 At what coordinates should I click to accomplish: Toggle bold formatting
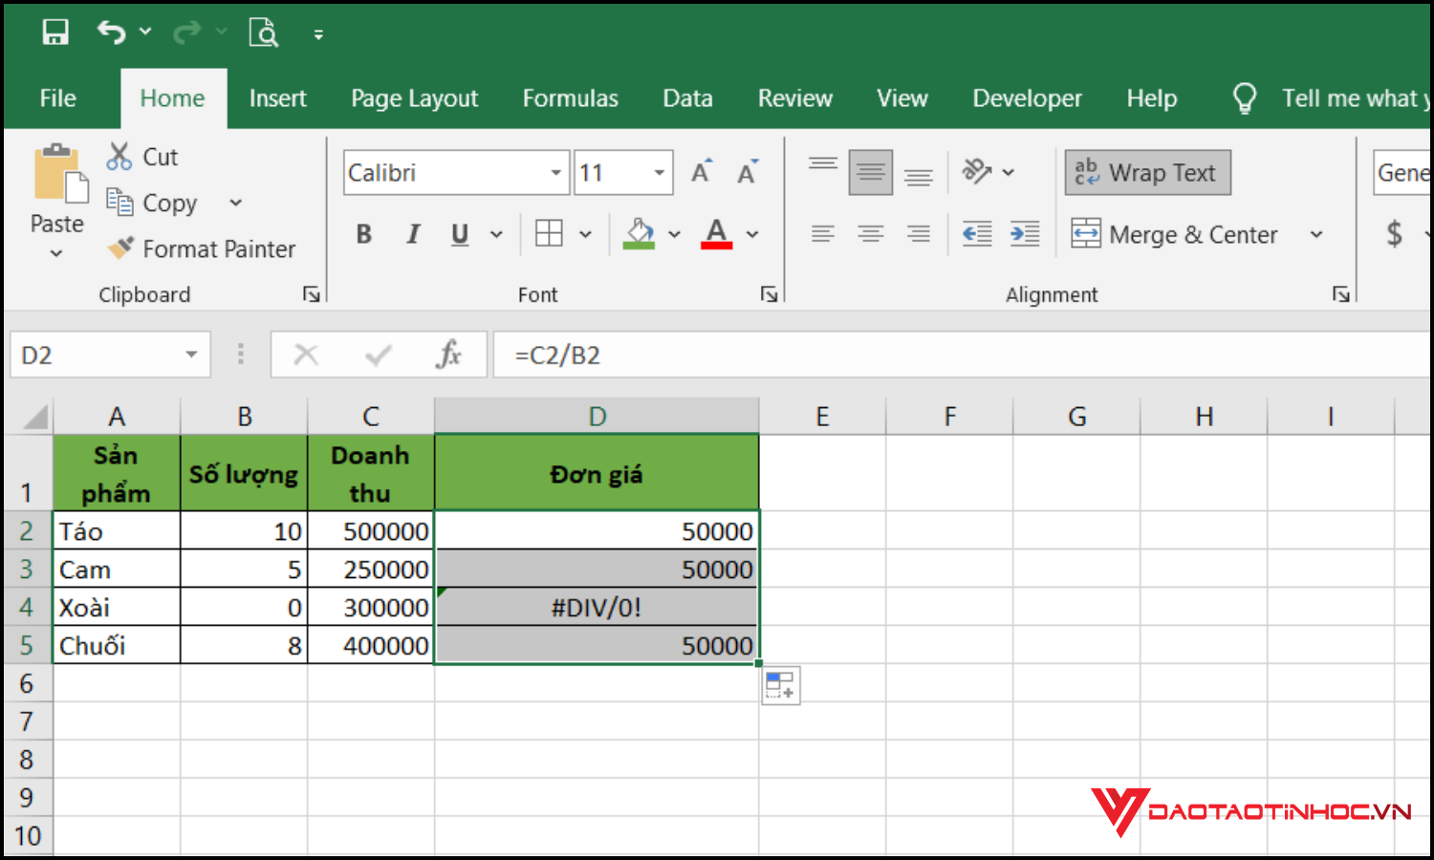coord(363,234)
